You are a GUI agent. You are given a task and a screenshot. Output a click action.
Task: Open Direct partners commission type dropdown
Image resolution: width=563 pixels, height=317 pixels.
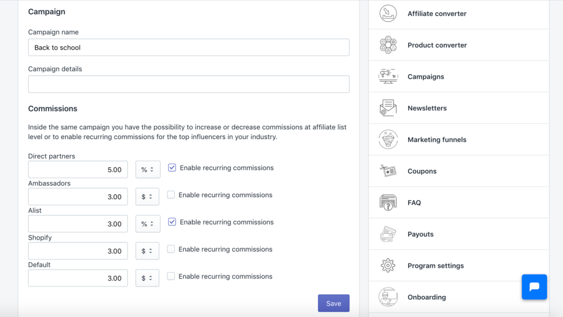coord(147,170)
